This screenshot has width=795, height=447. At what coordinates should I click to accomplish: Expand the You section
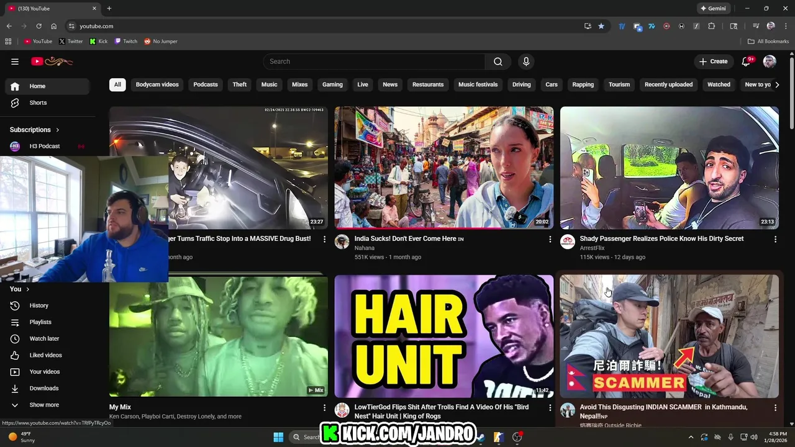point(20,289)
